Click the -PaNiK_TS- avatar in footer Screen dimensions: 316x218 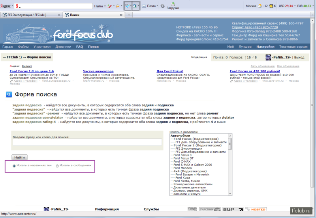pyautogui.click(x=46, y=209)
